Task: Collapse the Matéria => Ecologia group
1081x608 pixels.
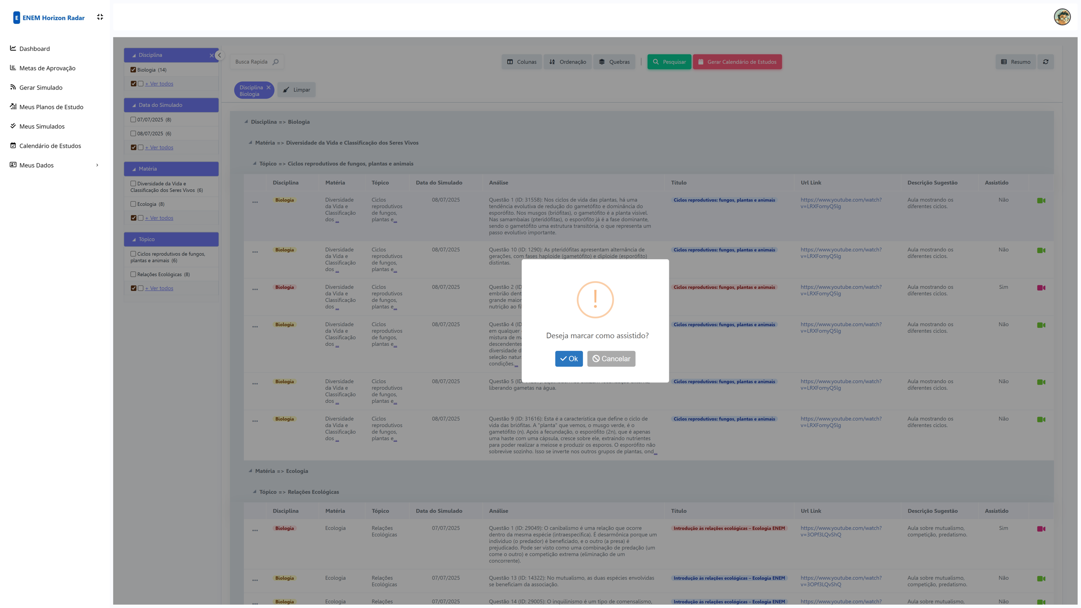Action: coord(250,471)
